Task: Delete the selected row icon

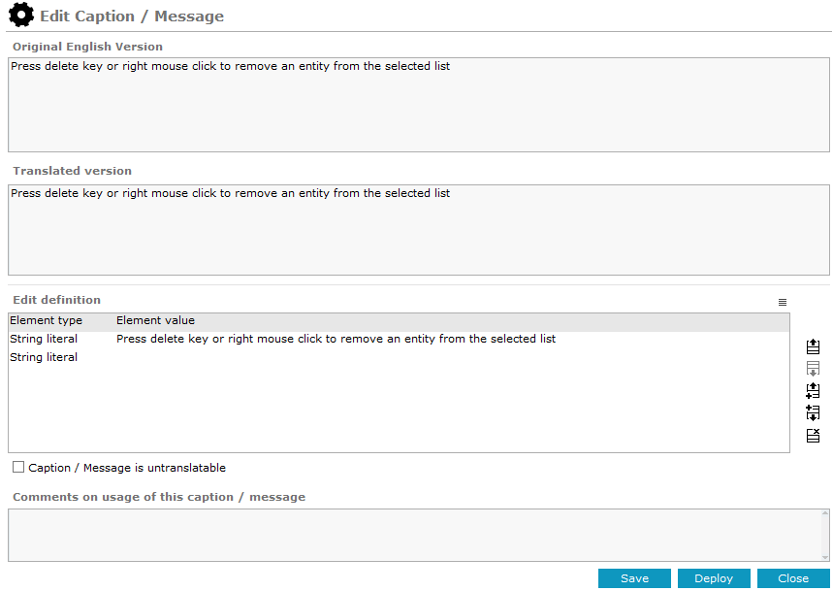Action: 813,436
